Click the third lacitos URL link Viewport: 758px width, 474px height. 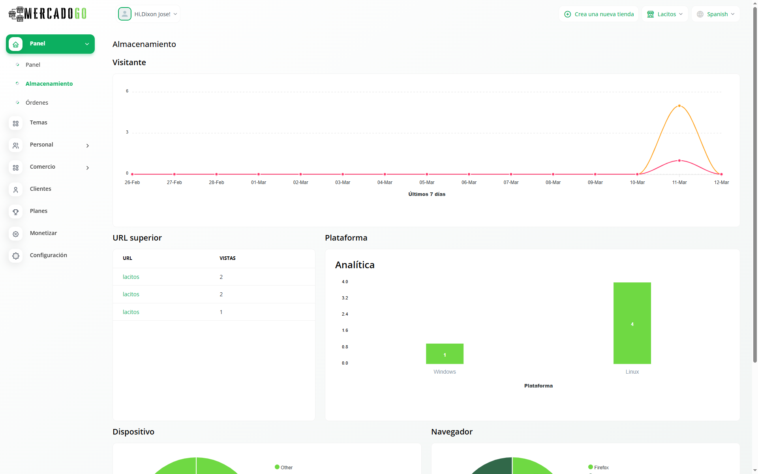pos(131,312)
